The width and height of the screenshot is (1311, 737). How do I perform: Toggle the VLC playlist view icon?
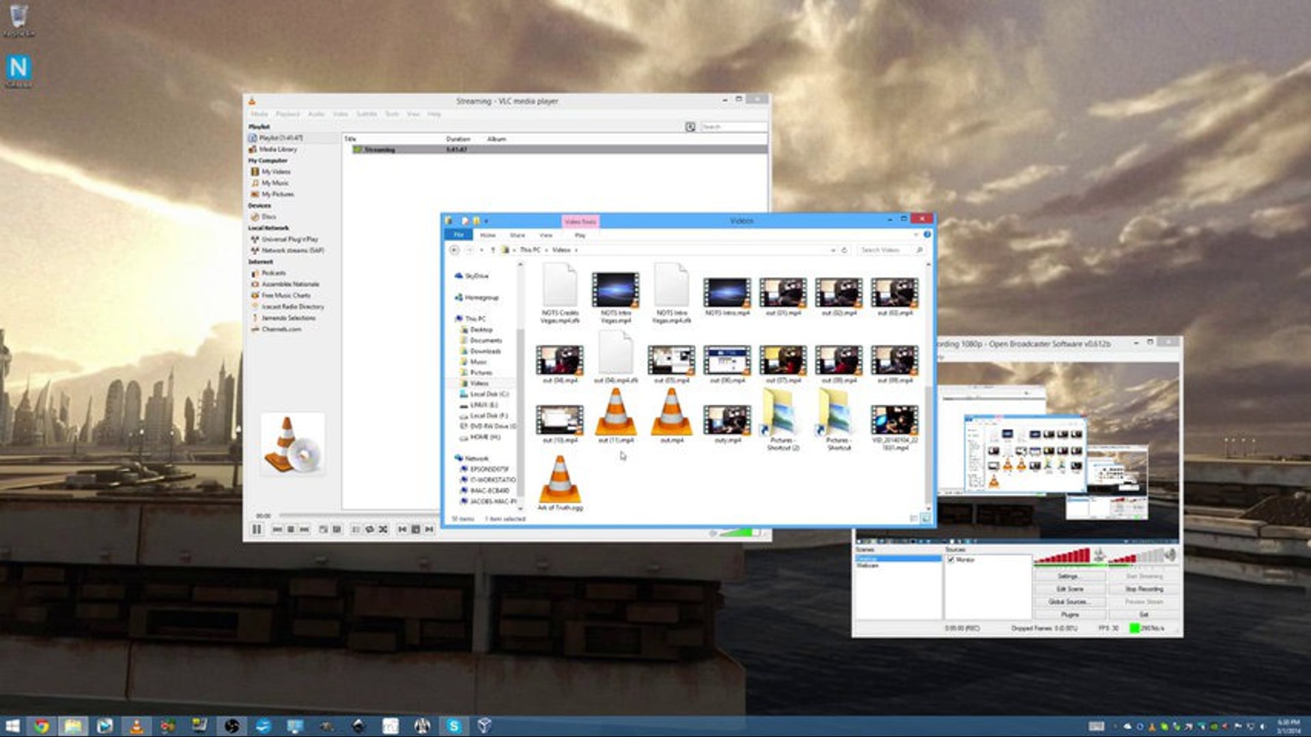690,127
